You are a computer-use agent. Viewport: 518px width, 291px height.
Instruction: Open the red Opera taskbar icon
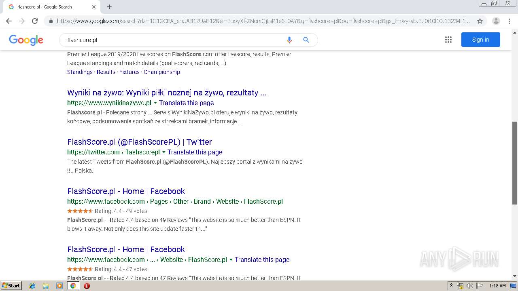point(87,286)
